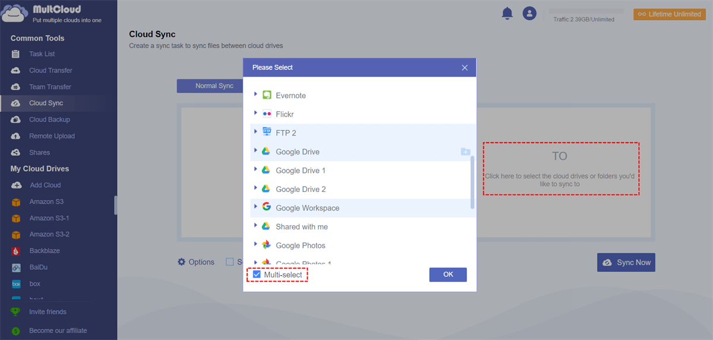Click the Google Workspace icon in the dialog
This screenshot has width=713, height=340.
point(267,207)
